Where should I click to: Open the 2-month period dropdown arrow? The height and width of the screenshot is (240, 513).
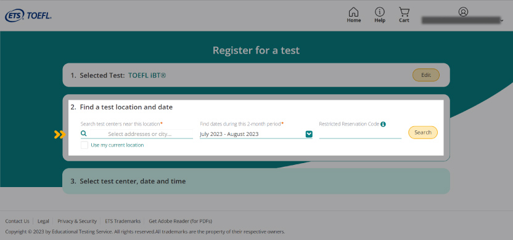tap(309, 134)
